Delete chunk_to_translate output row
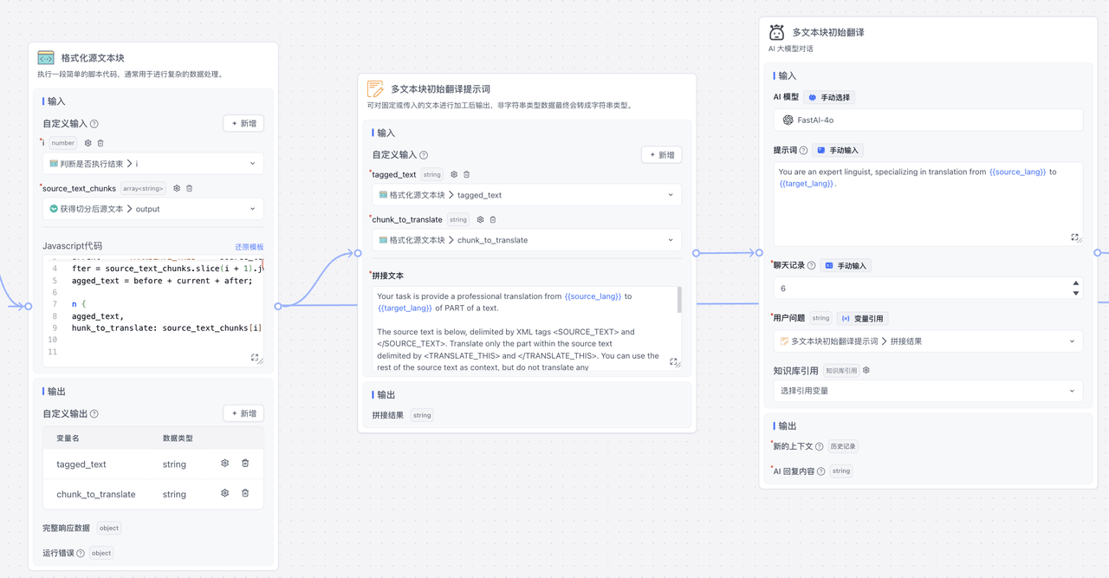The image size is (1109, 578). pyautogui.click(x=245, y=493)
